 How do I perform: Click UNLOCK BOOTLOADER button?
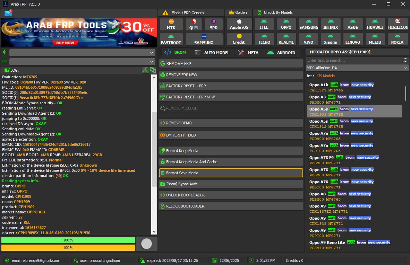(231, 195)
